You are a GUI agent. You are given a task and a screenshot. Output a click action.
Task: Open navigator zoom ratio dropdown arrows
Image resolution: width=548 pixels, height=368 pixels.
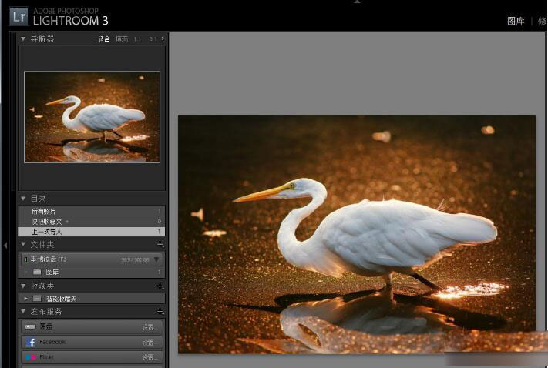pyautogui.click(x=163, y=38)
